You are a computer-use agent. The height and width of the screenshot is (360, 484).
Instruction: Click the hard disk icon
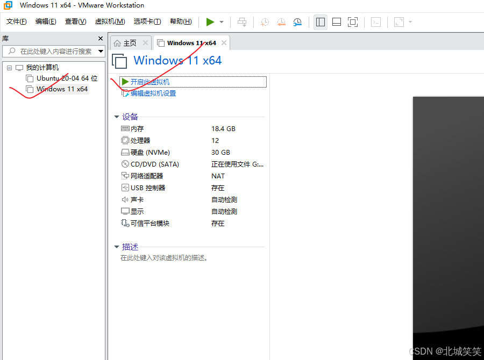125,153
